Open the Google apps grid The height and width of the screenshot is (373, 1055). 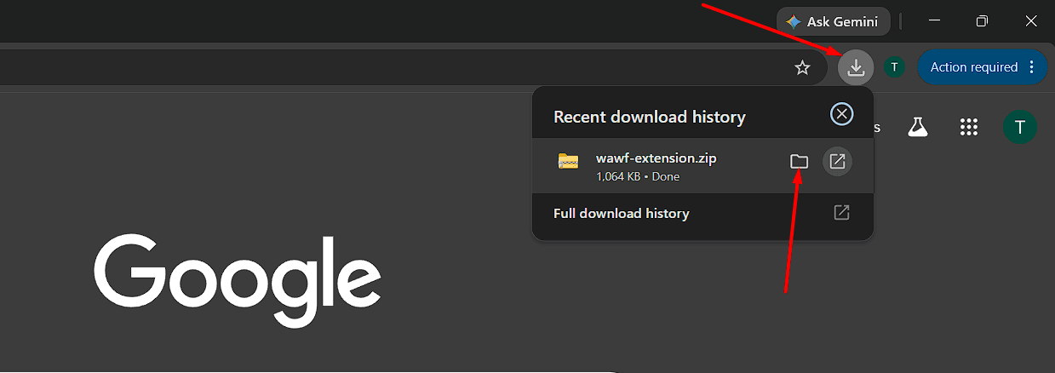968,128
